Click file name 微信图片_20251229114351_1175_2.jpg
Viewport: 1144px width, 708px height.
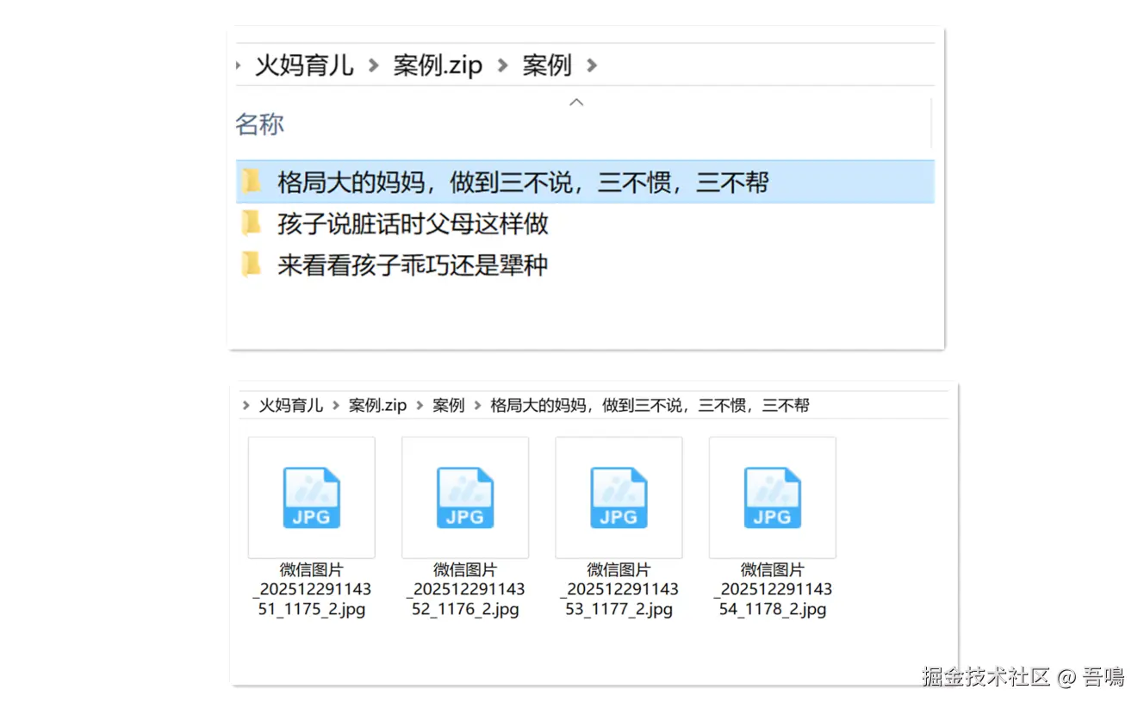[312, 589]
